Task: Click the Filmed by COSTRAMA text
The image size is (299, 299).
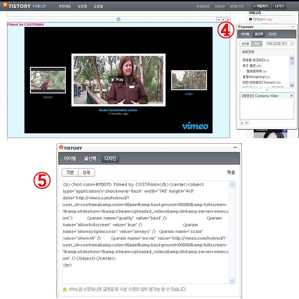Action: click(x=26, y=25)
